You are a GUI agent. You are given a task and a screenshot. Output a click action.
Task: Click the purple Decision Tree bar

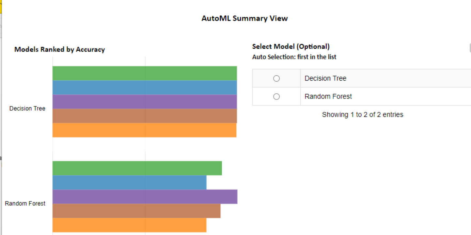tap(145, 102)
